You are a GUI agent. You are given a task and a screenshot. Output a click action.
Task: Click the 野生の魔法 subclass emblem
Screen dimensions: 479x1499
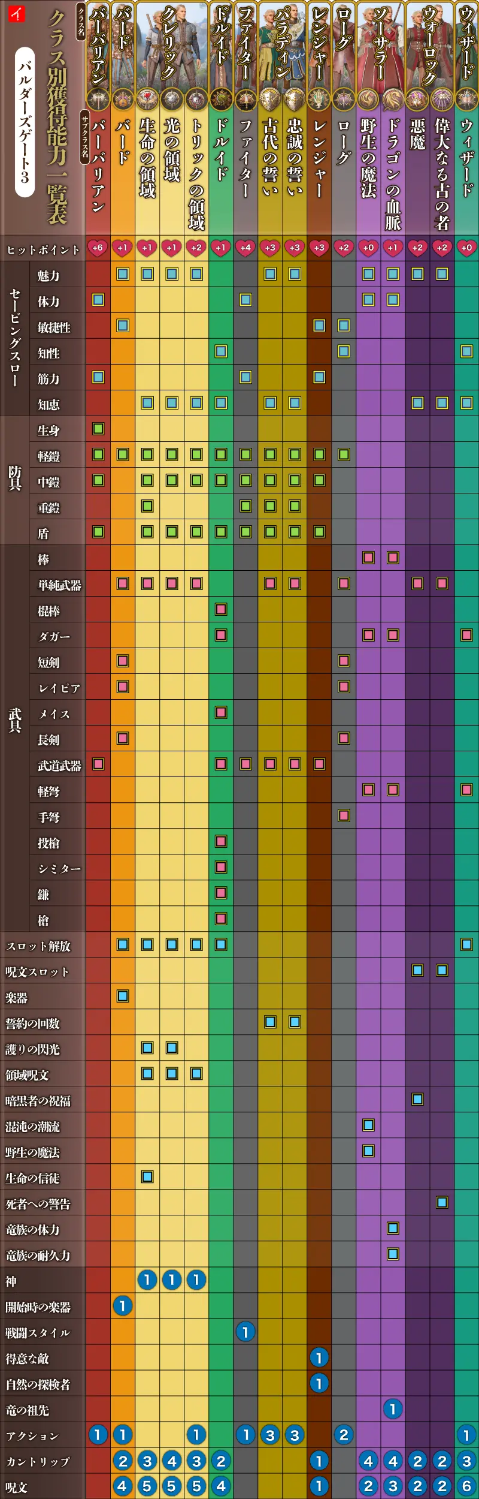pyautogui.click(x=368, y=100)
